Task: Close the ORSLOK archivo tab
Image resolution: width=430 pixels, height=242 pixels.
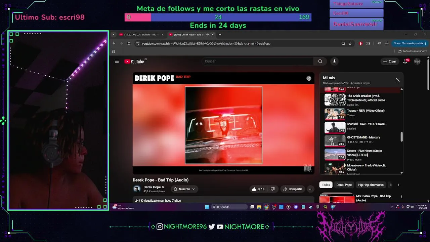Action: 163,34
